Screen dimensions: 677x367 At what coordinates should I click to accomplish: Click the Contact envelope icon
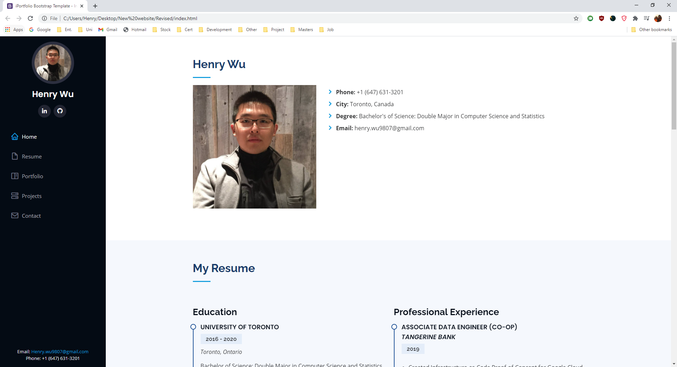[x=15, y=216]
